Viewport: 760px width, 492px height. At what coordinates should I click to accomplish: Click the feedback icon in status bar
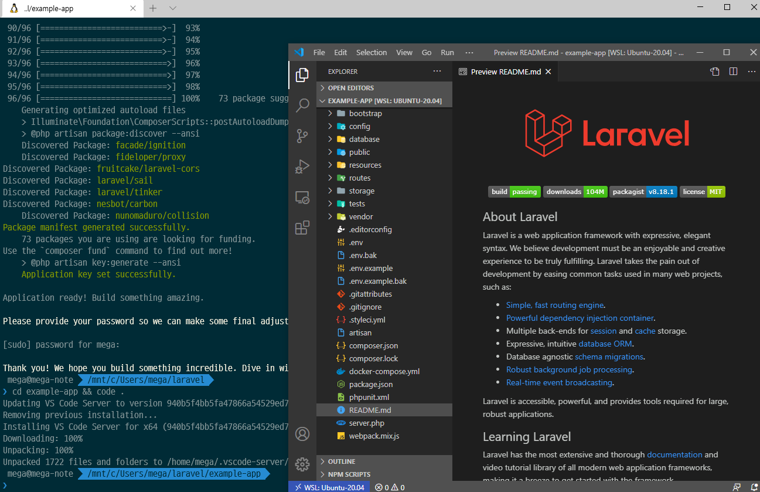pos(737,487)
